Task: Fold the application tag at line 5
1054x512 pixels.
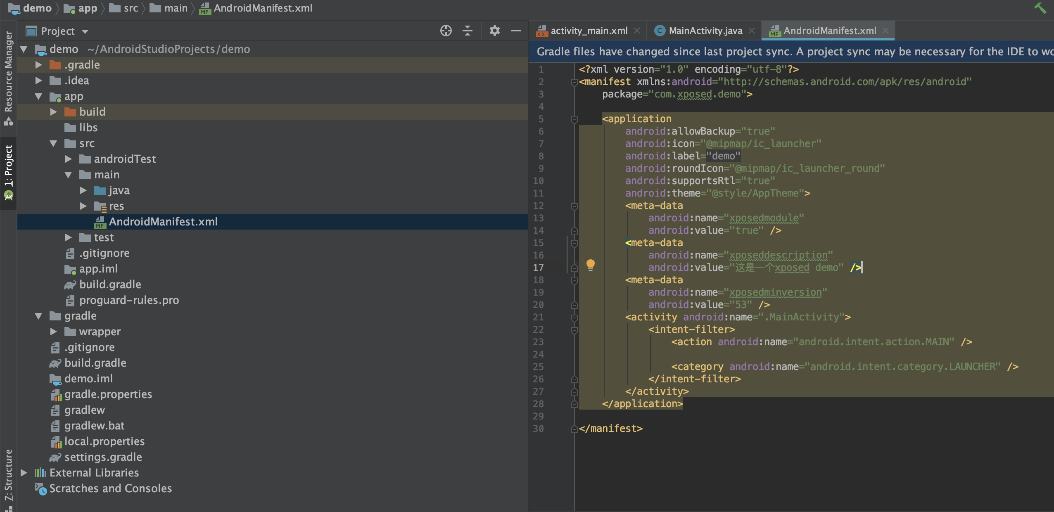Action: coord(574,119)
